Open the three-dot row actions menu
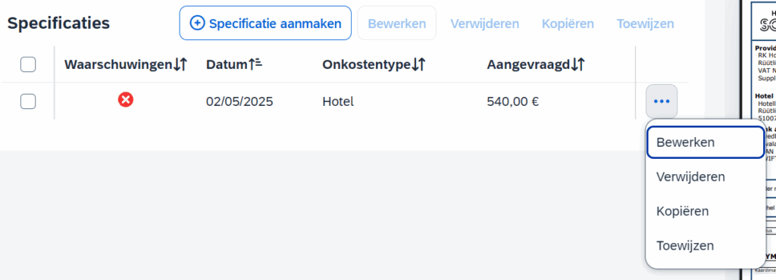This screenshot has height=280, width=776. click(661, 101)
